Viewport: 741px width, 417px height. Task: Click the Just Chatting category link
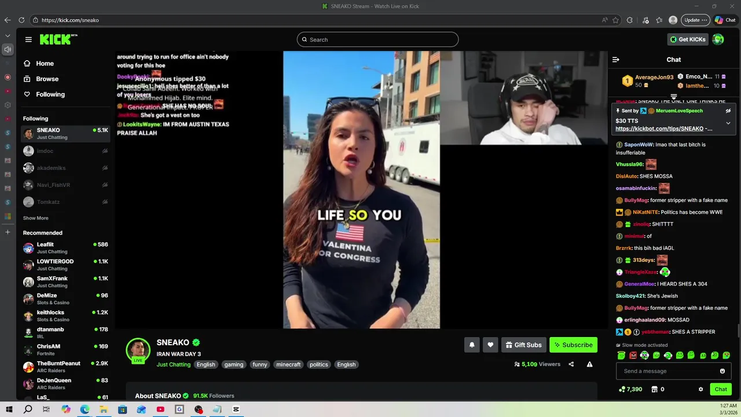coord(173,364)
